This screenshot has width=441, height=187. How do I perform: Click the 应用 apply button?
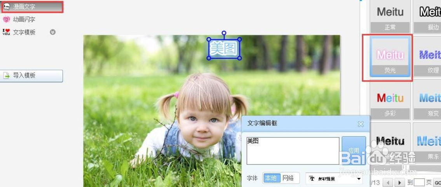[354, 151]
